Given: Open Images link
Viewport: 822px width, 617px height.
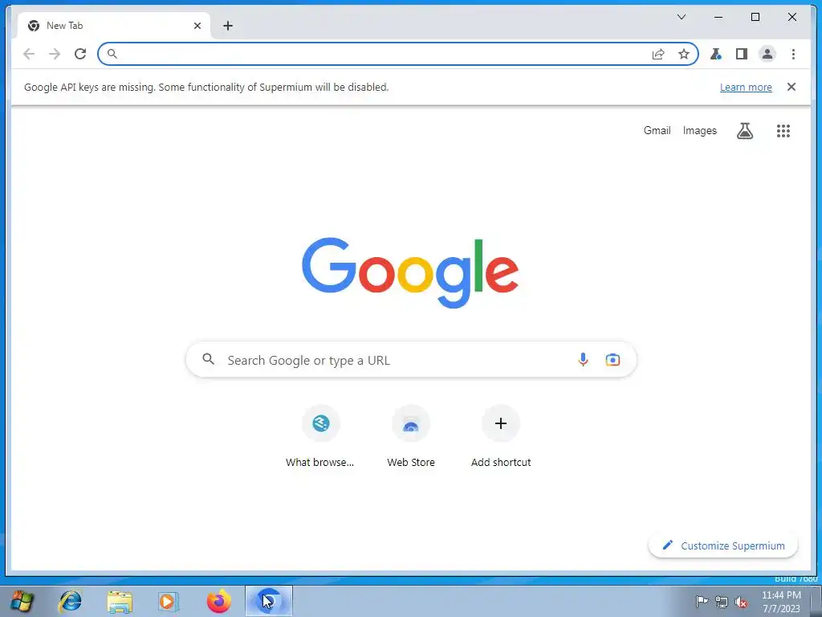Looking at the screenshot, I should coord(699,131).
